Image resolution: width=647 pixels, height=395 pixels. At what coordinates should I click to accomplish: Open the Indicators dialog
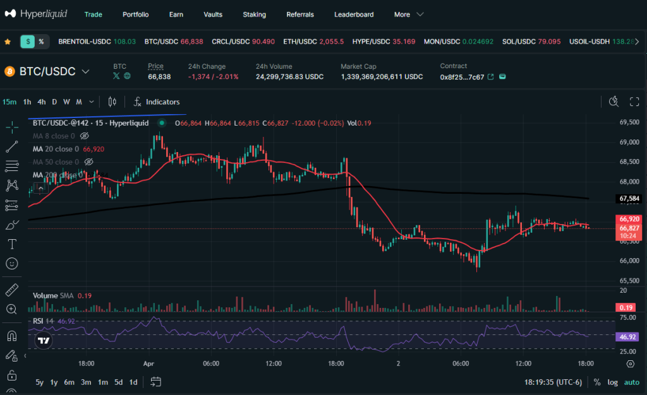[157, 102]
